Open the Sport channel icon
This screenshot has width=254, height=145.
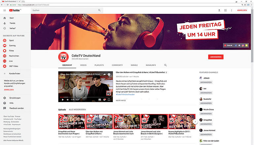pos(5,40)
